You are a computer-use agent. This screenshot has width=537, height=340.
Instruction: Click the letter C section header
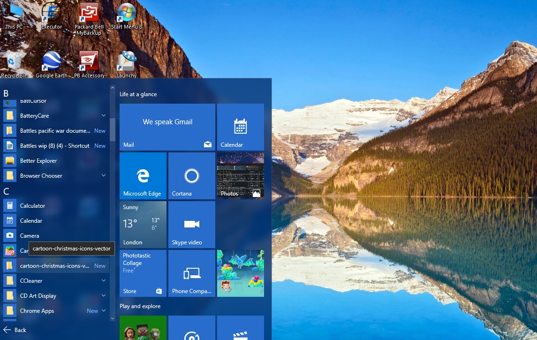click(x=6, y=191)
